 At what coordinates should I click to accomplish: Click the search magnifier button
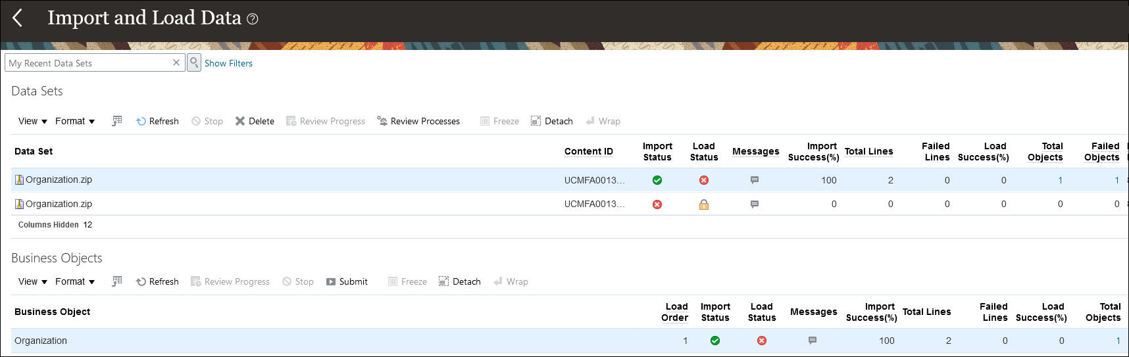click(x=194, y=62)
